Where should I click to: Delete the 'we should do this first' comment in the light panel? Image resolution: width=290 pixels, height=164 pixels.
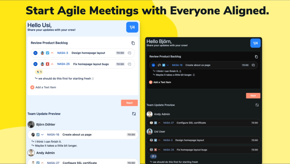click(x=93, y=79)
